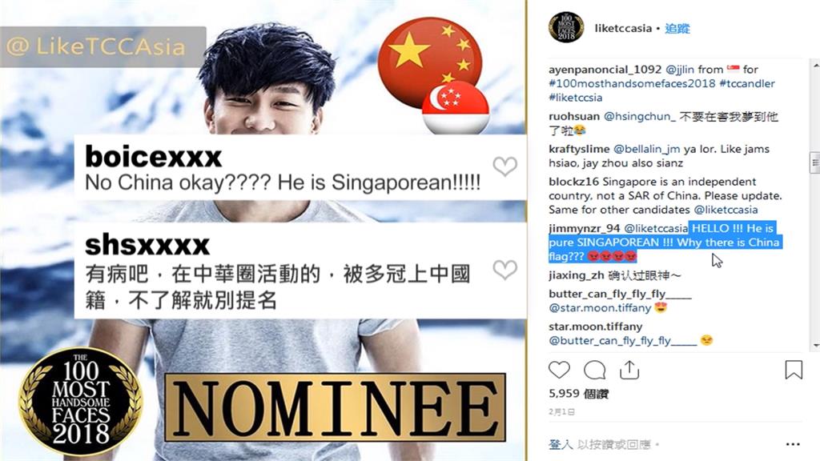Share the post using the upload arrow icon
The width and height of the screenshot is (820, 461).
pyautogui.click(x=629, y=370)
